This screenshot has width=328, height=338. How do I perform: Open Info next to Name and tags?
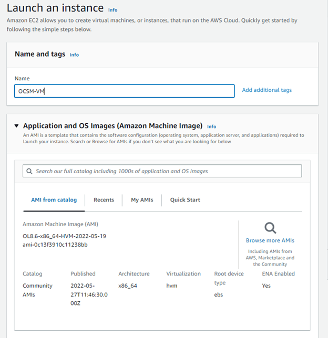(x=74, y=55)
